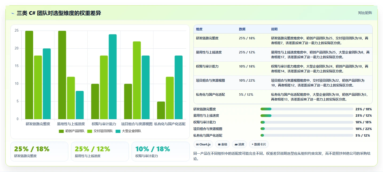Click the 初创产品团队 bar for 易用性与上线速度
Screen dimensions: 383x172
62,75
